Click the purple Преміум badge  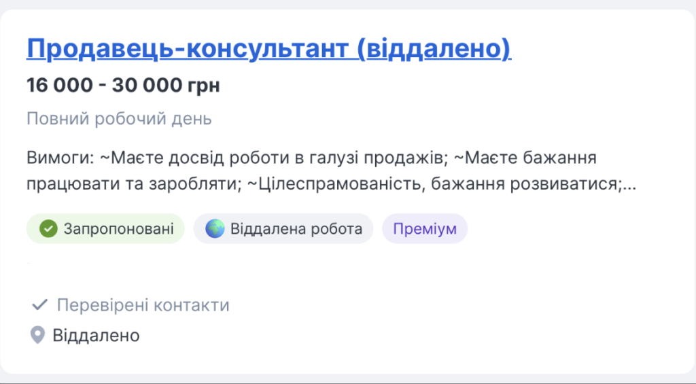pos(425,229)
